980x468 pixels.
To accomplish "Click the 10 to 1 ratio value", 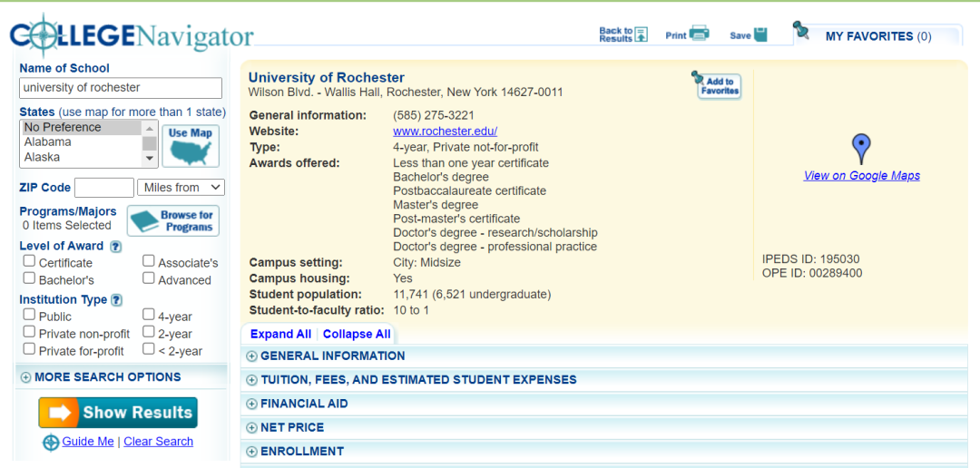I will pos(411,310).
